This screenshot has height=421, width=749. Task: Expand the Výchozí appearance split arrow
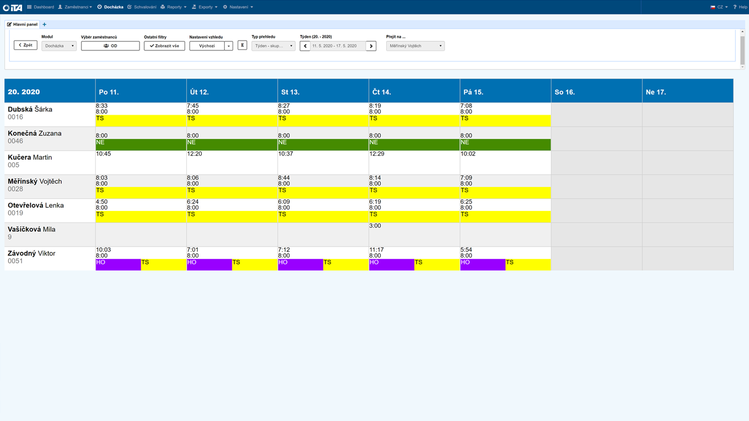(x=228, y=46)
